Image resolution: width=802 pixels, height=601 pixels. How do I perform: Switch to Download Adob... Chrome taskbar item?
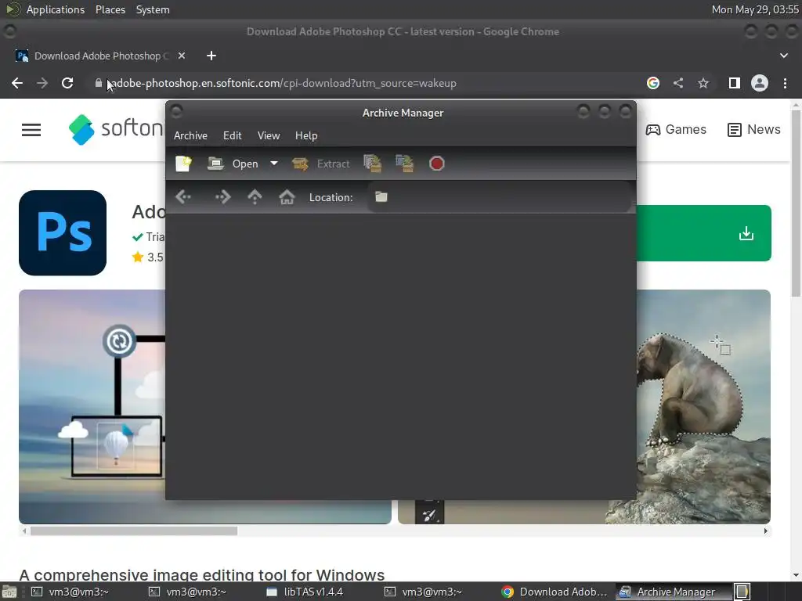pos(555,592)
